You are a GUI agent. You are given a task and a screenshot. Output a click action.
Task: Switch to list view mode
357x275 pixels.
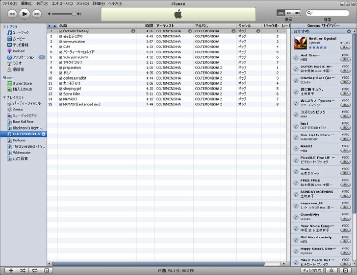(x=280, y=13)
